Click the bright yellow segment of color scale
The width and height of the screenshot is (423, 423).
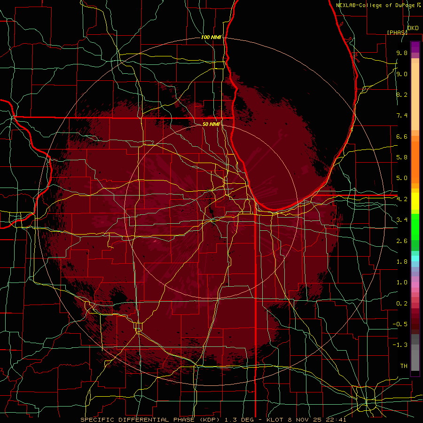pos(415,201)
